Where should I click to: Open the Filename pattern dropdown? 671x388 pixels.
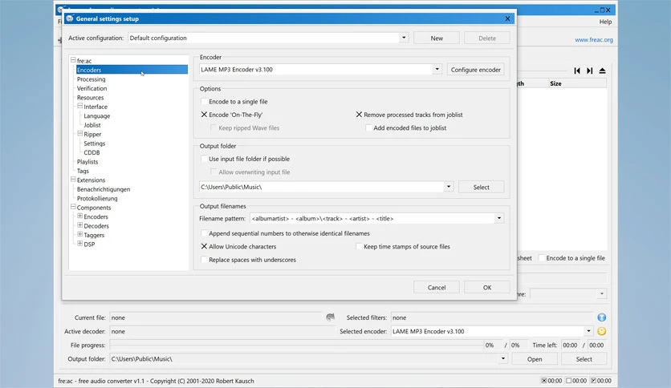click(x=499, y=218)
